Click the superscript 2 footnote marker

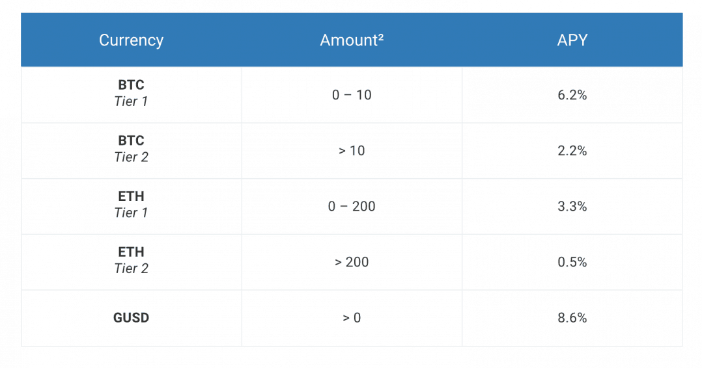[380, 36]
